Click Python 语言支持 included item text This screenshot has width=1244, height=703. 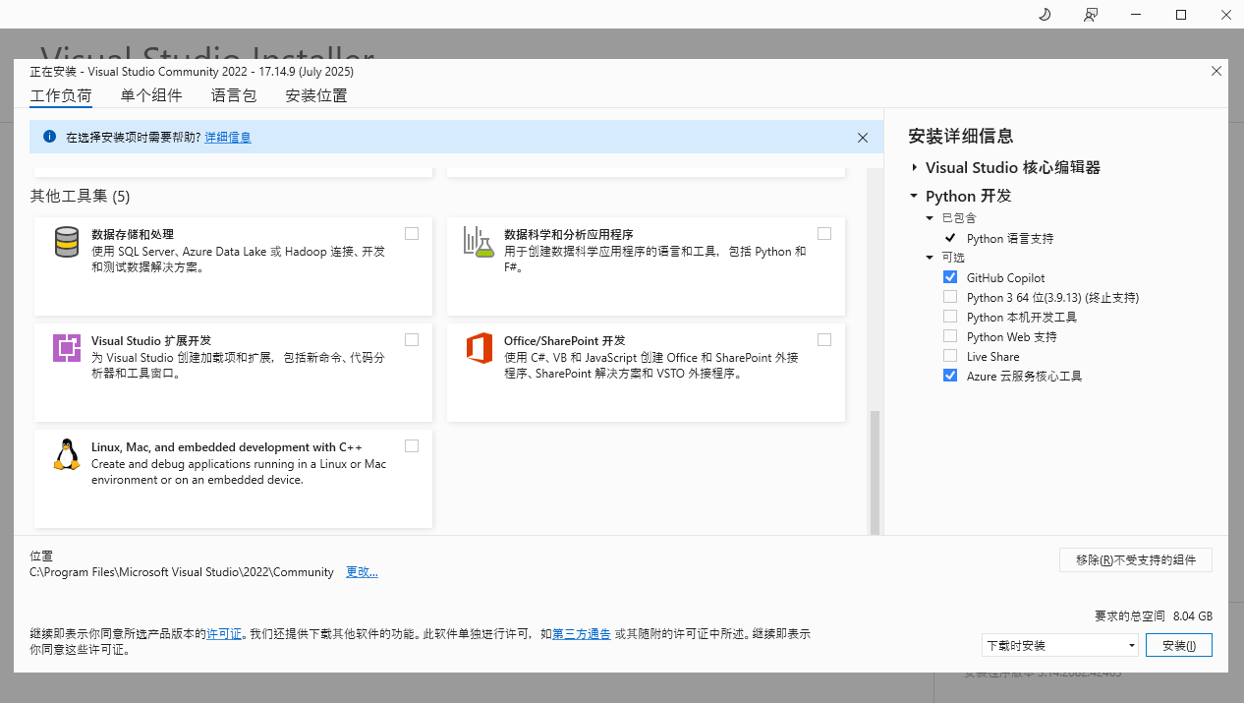pyautogui.click(x=1010, y=238)
